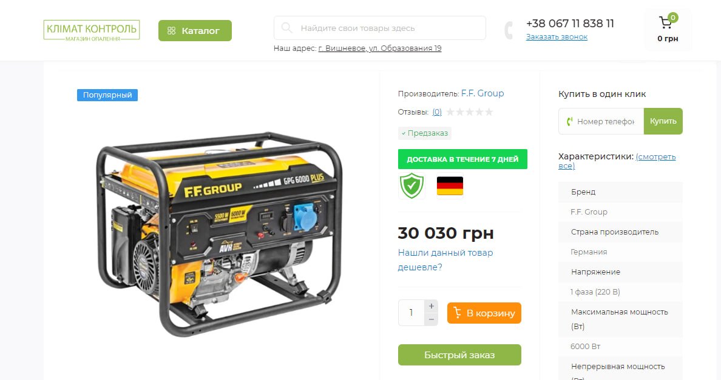721x380 pixels.
Task: Focus the Номер телефона input field
Action: pos(601,121)
